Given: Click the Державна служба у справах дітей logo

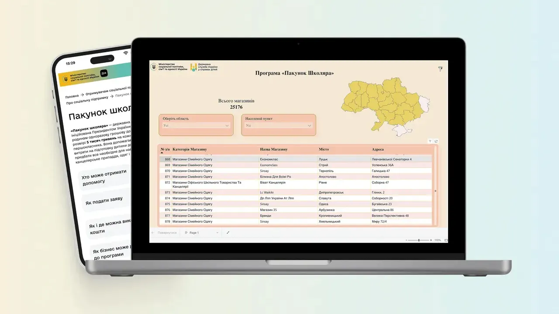Looking at the screenshot, I should click(x=193, y=67).
